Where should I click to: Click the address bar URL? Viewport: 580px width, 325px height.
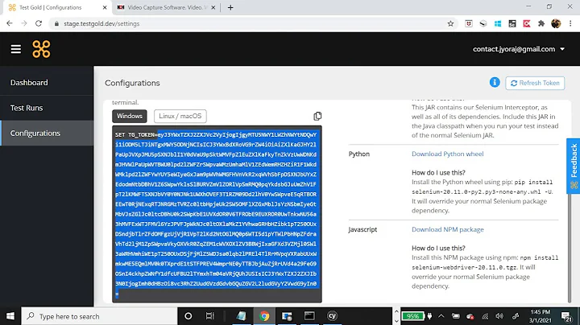coord(101,23)
